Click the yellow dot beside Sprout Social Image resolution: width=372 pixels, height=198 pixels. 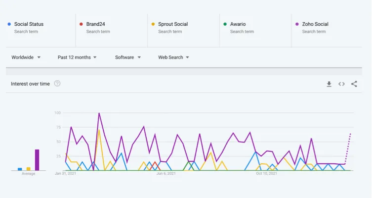tap(153, 24)
